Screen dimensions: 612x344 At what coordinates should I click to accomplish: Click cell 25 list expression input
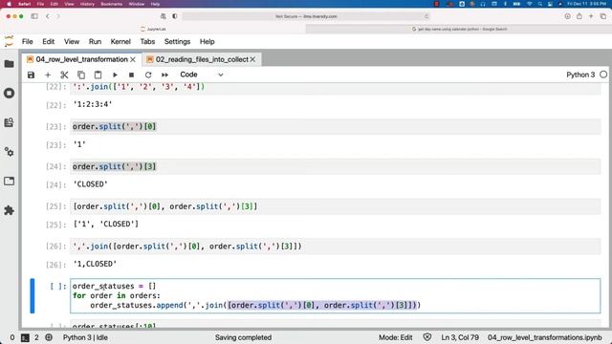coord(336,206)
